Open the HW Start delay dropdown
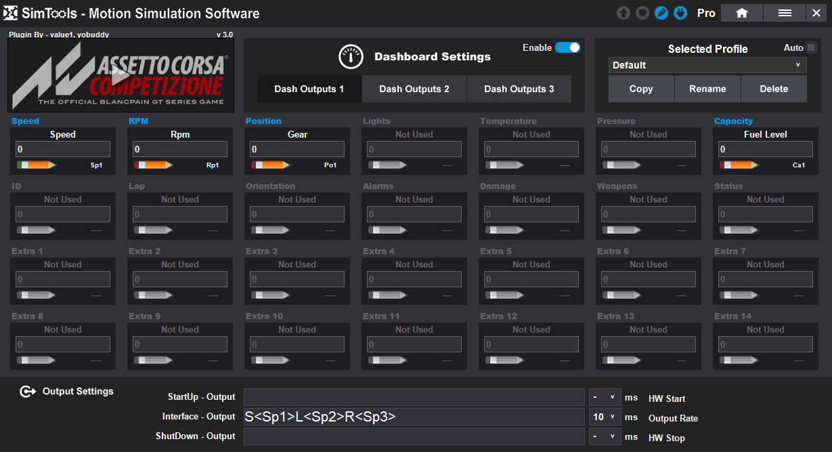Image resolution: width=832 pixels, height=452 pixels. pos(605,398)
